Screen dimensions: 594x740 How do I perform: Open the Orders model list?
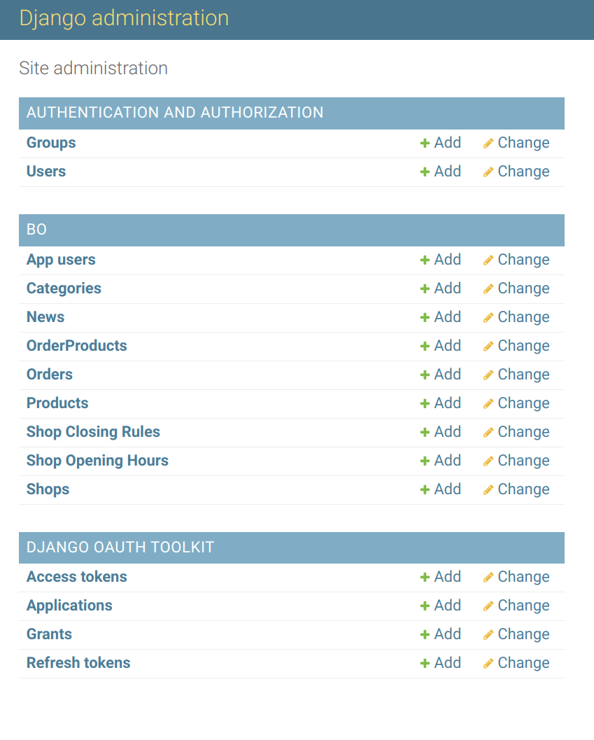[50, 375]
